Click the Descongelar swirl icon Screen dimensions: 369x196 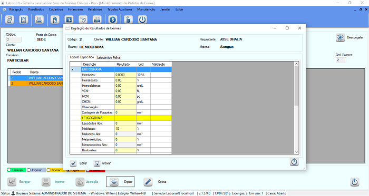[x=340, y=37]
